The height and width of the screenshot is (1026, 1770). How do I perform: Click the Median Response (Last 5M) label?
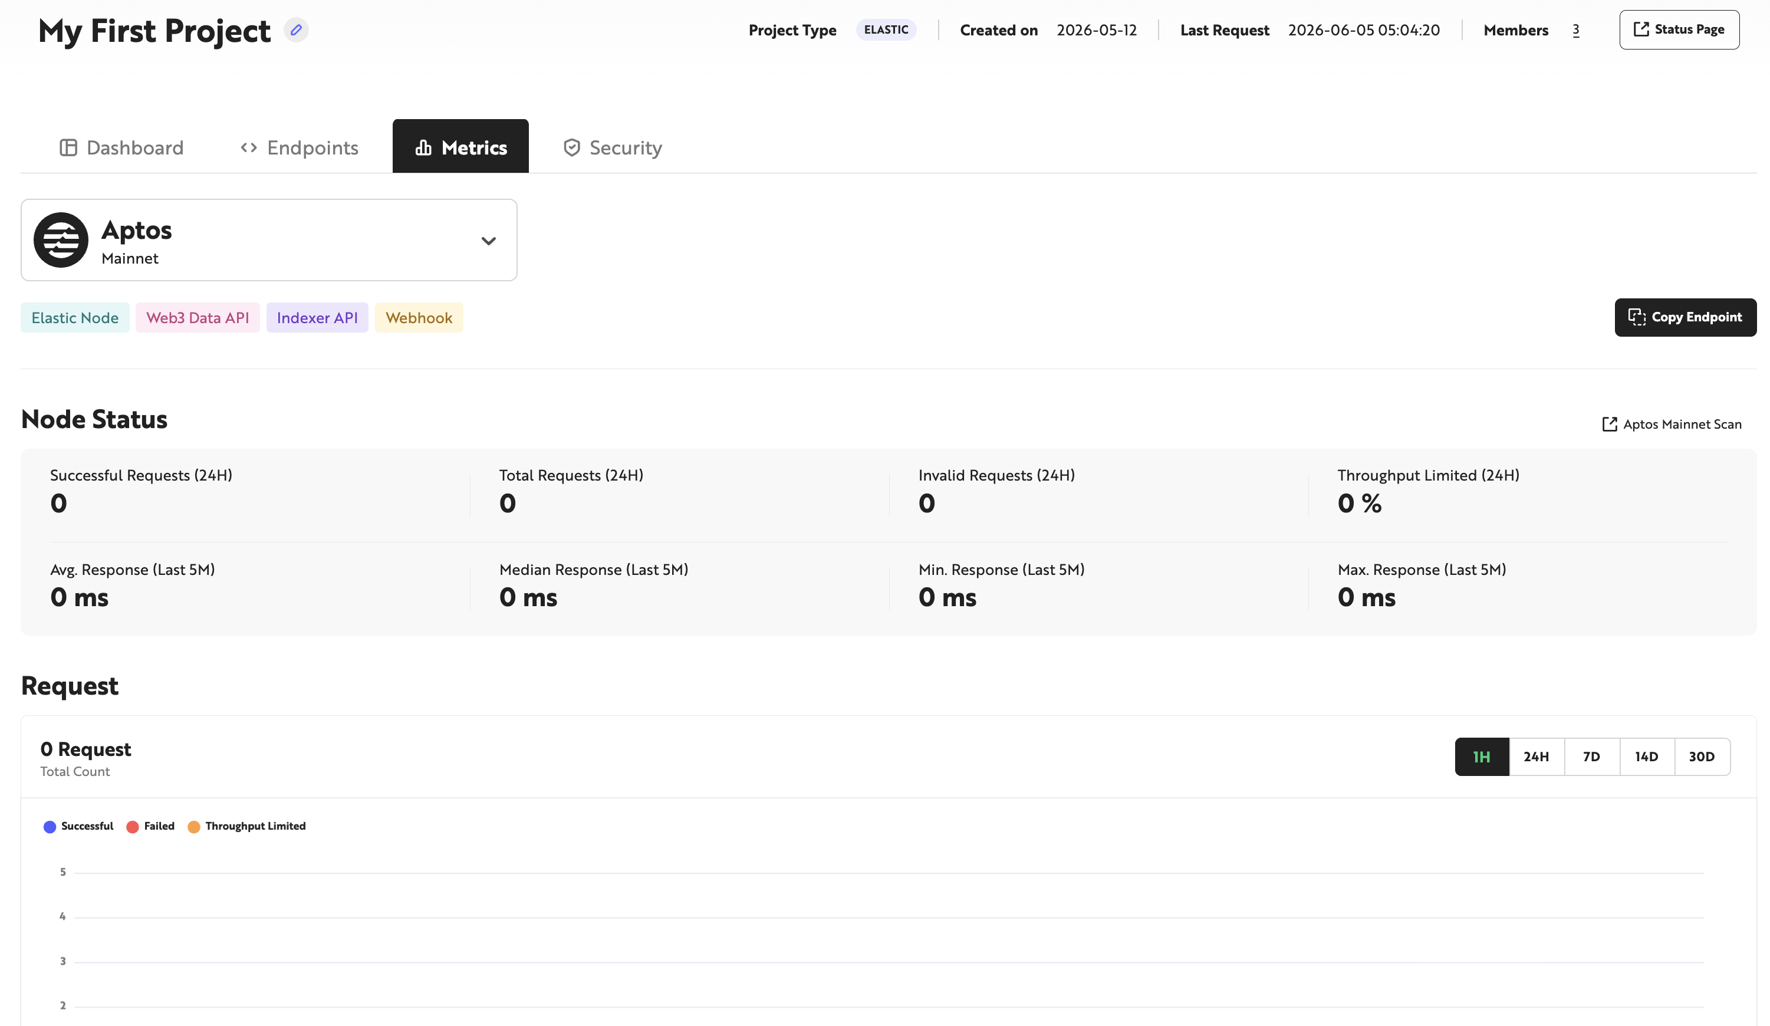[x=594, y=570]
